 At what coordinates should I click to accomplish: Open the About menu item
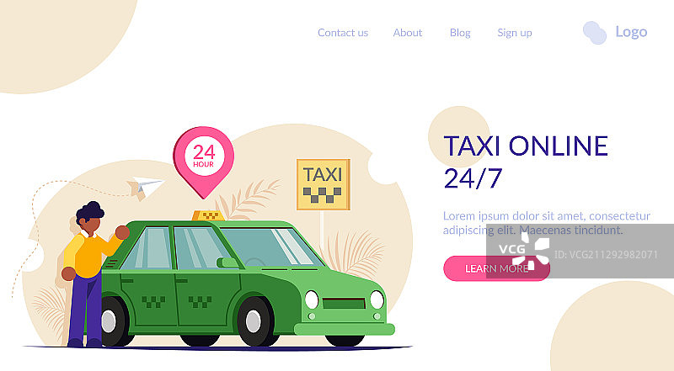point(408,33)
